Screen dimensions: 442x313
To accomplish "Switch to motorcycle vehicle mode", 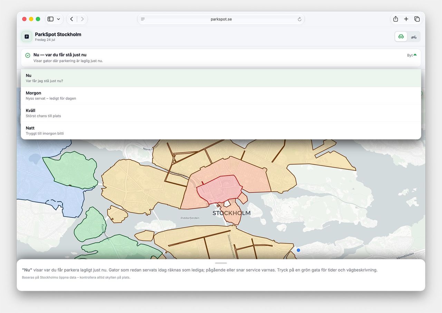I will pos(414,37).
